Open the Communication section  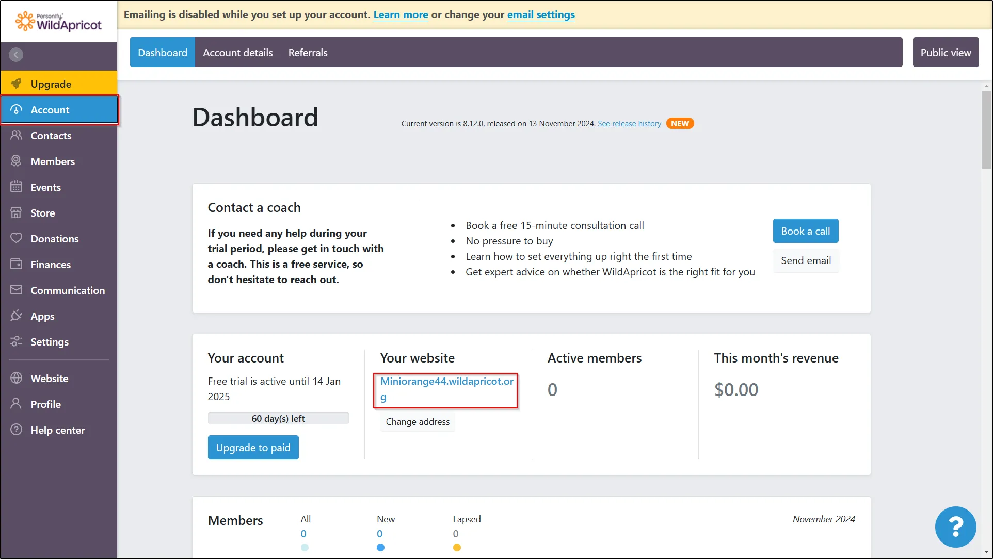pyautogui.click(x=68, y=290)
